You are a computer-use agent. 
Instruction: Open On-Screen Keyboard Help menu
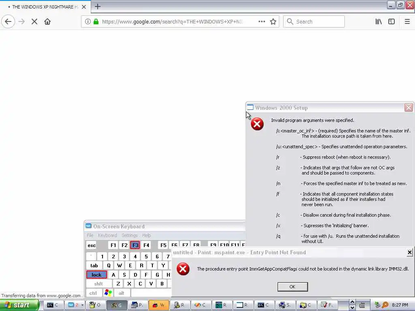pos(146,235)
